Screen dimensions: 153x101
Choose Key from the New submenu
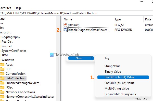tap(107, 58)
